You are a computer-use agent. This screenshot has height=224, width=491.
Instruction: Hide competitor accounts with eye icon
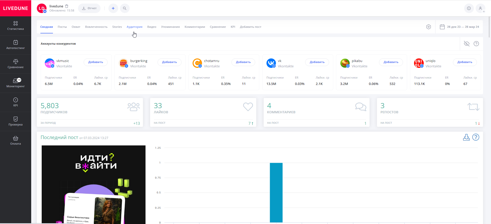467,44
